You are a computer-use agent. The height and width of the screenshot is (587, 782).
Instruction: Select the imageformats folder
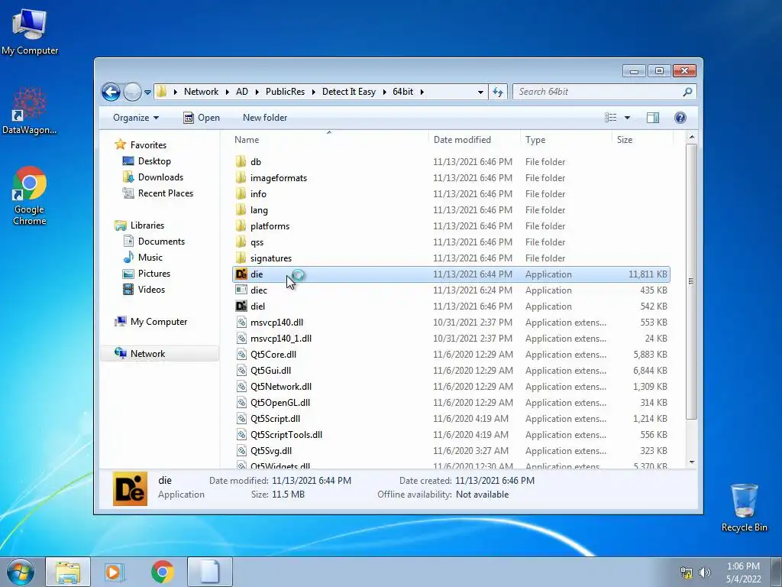pyautogui.click(x=278, y=177)
